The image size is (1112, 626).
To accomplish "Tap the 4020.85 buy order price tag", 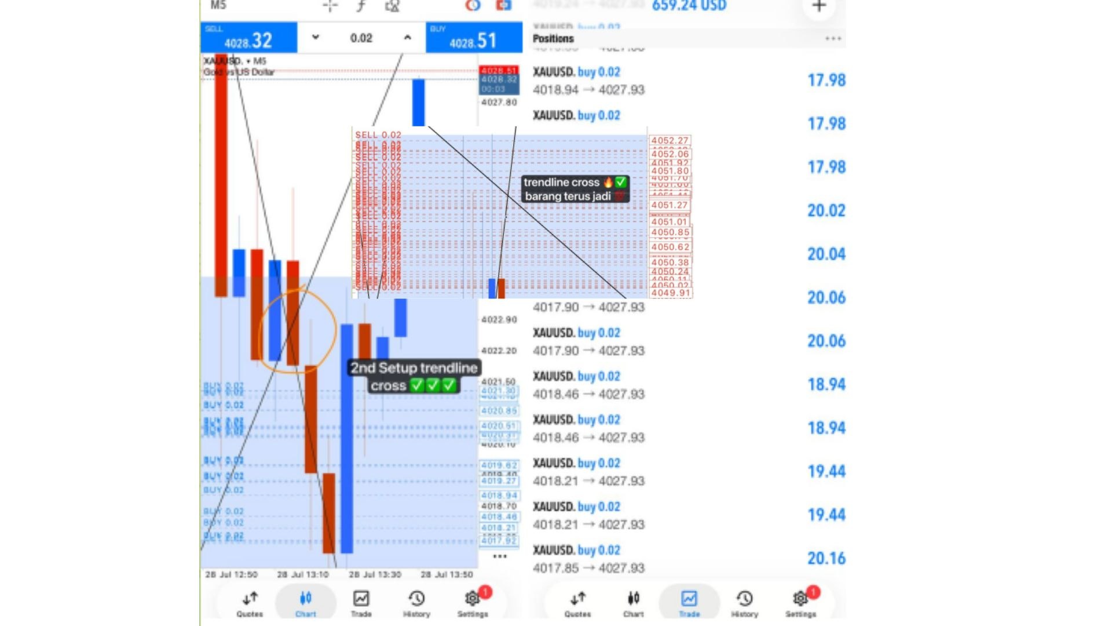I will tap(499, 411).
